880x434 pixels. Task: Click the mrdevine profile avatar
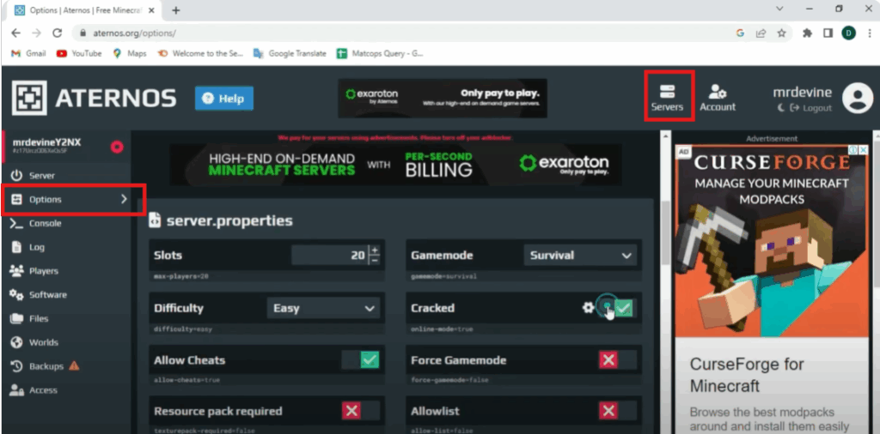coord(858,98)
